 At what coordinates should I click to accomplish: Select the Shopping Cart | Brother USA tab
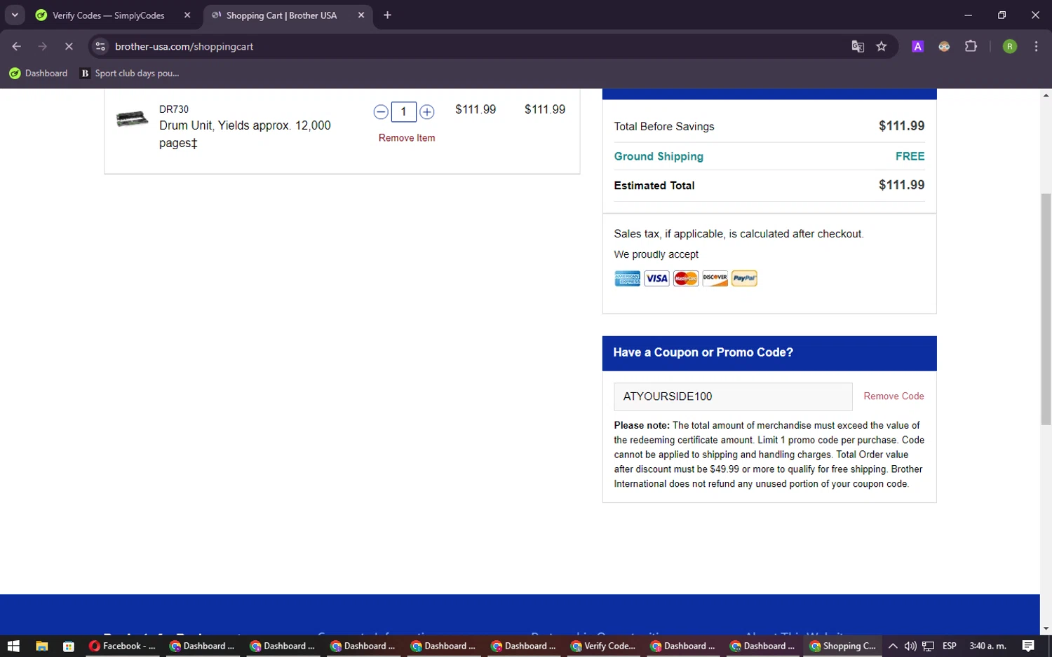[x=281, y=15]
